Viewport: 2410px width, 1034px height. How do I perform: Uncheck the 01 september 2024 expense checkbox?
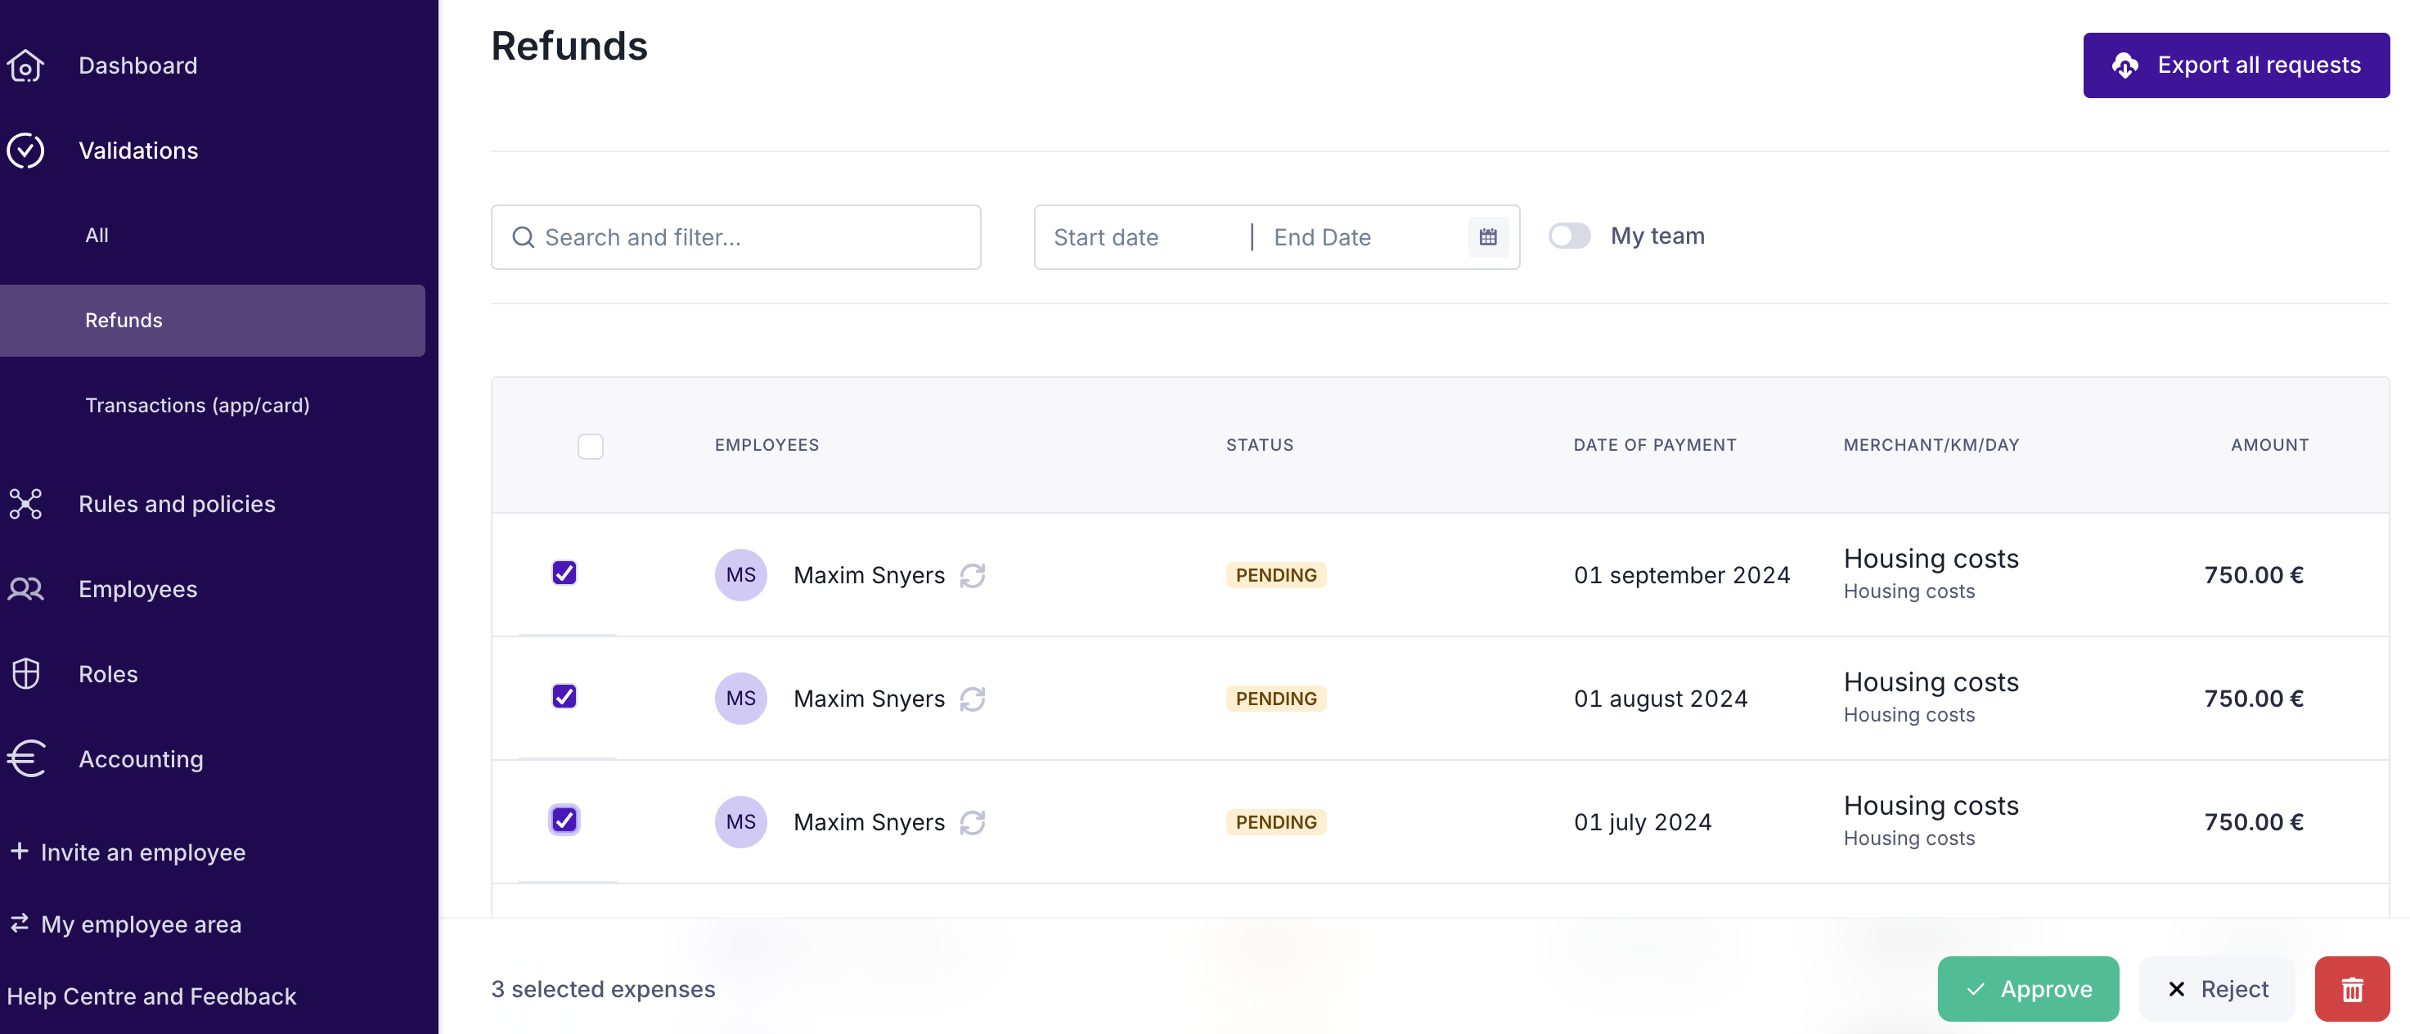tap(564, 573)
